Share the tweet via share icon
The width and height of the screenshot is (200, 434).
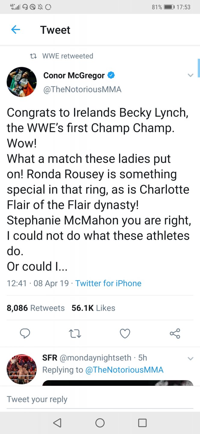click(175, 333)
